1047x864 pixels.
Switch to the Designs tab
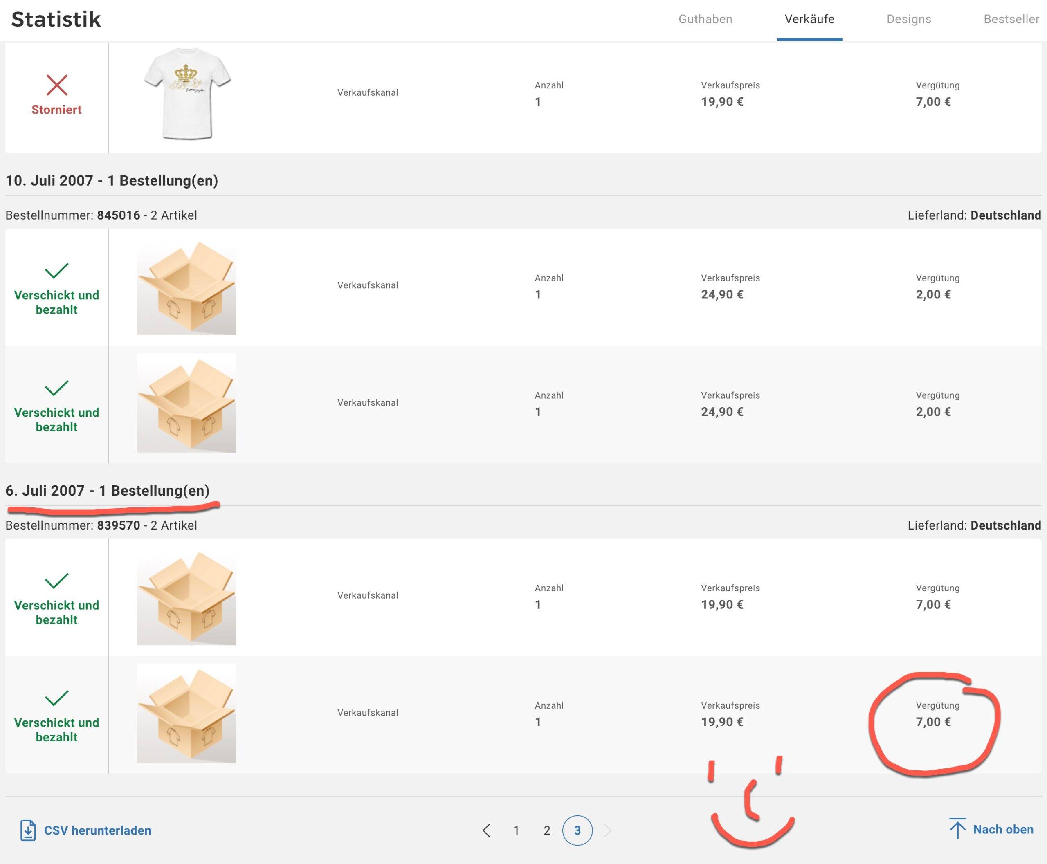click(x=909, y=19)
